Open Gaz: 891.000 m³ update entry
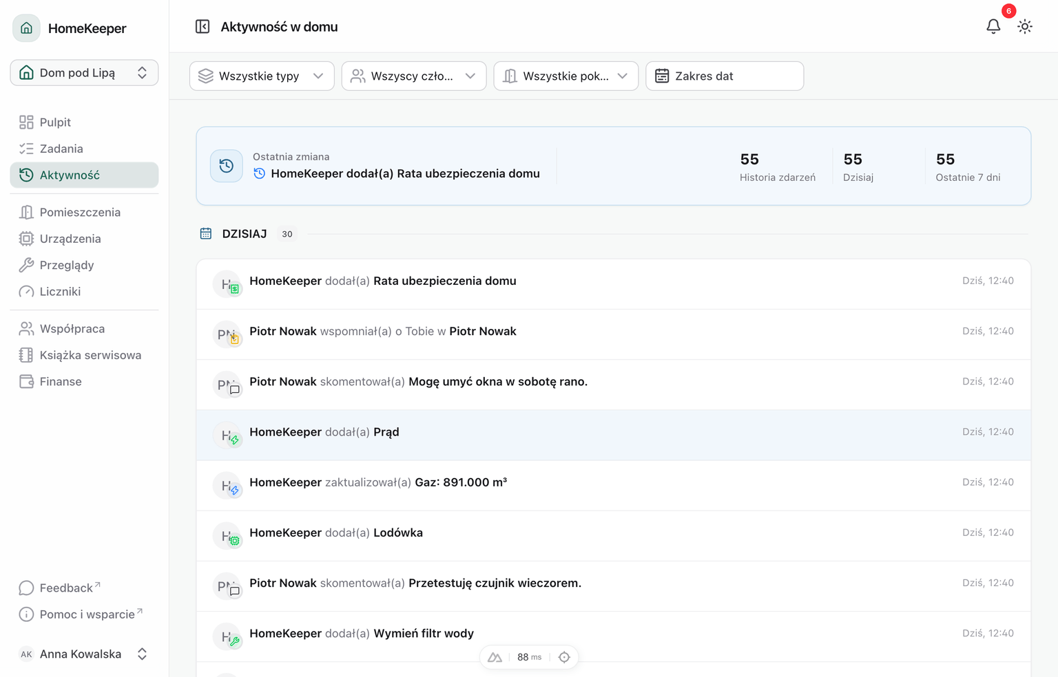The image size is (1058, 677). tap(614, 486)
